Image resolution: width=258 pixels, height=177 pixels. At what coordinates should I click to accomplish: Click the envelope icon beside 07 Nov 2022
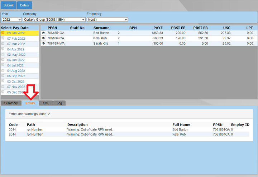click(x=3, y=87)
